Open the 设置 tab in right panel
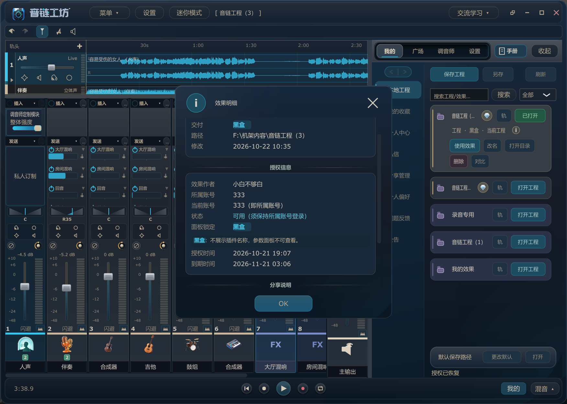The width and height of the screenshot is (567, 404). click(x=474, y=51)
